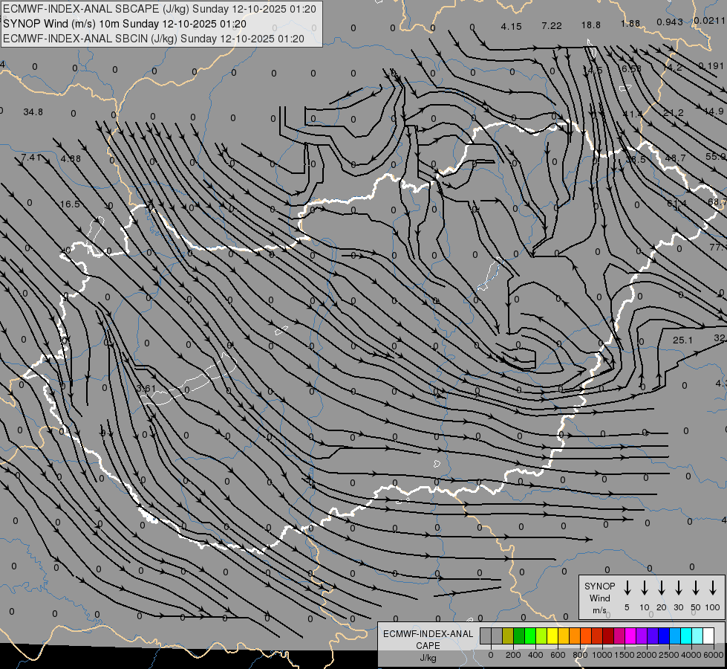727x669 pixels.
Task: Select the deep blue CAPE legend swatch
Action: (x=663, y=636)
